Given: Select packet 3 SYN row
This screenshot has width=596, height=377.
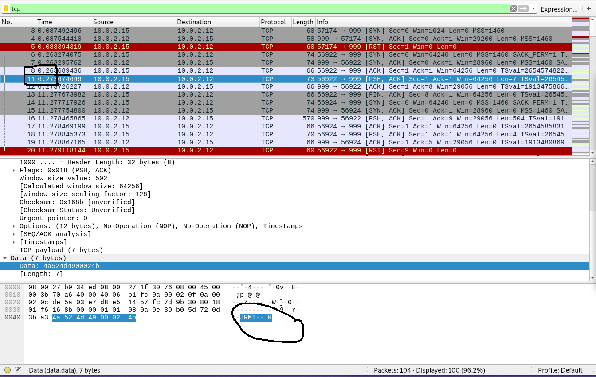Looking at the screenshot, I should pos(286,31).
